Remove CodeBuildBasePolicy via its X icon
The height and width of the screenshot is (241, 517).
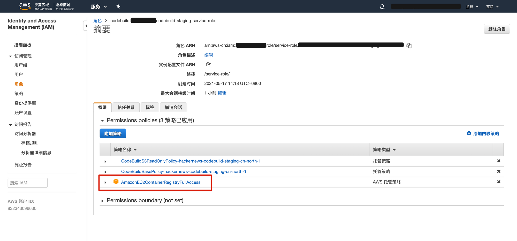click(499, 171)
